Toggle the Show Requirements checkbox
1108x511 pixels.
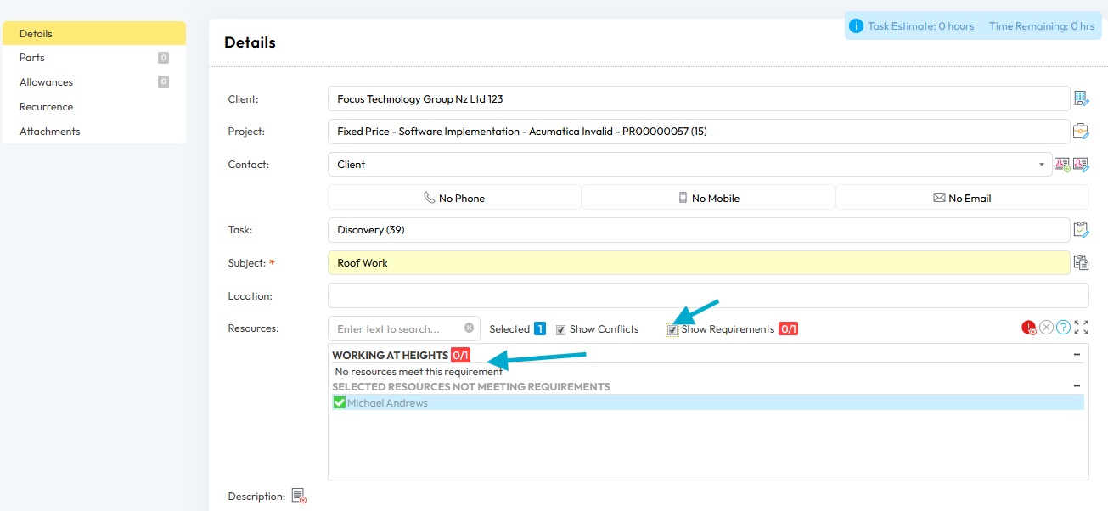tap(672, 329)
